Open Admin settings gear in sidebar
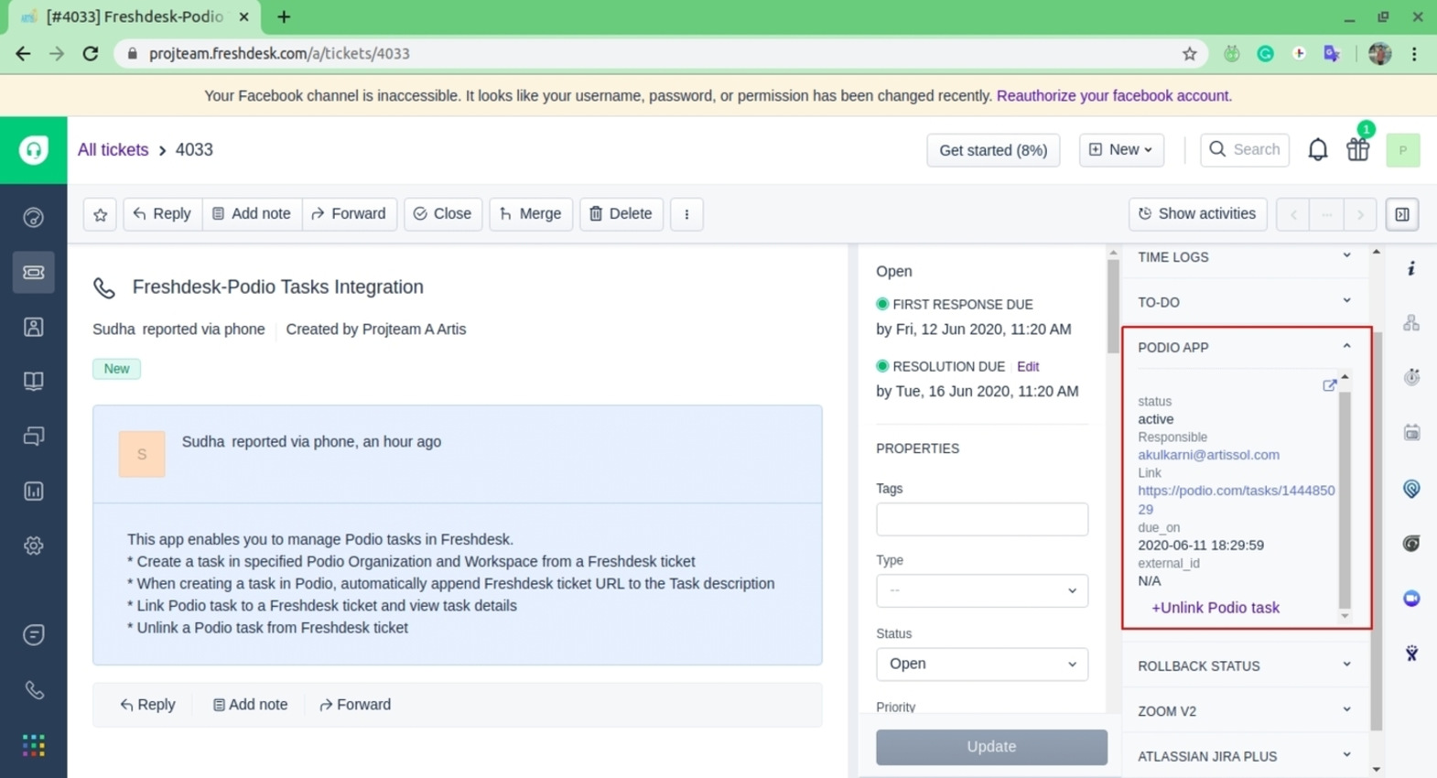This screenshot has width=1437, height=778. [x=34, y=546]
